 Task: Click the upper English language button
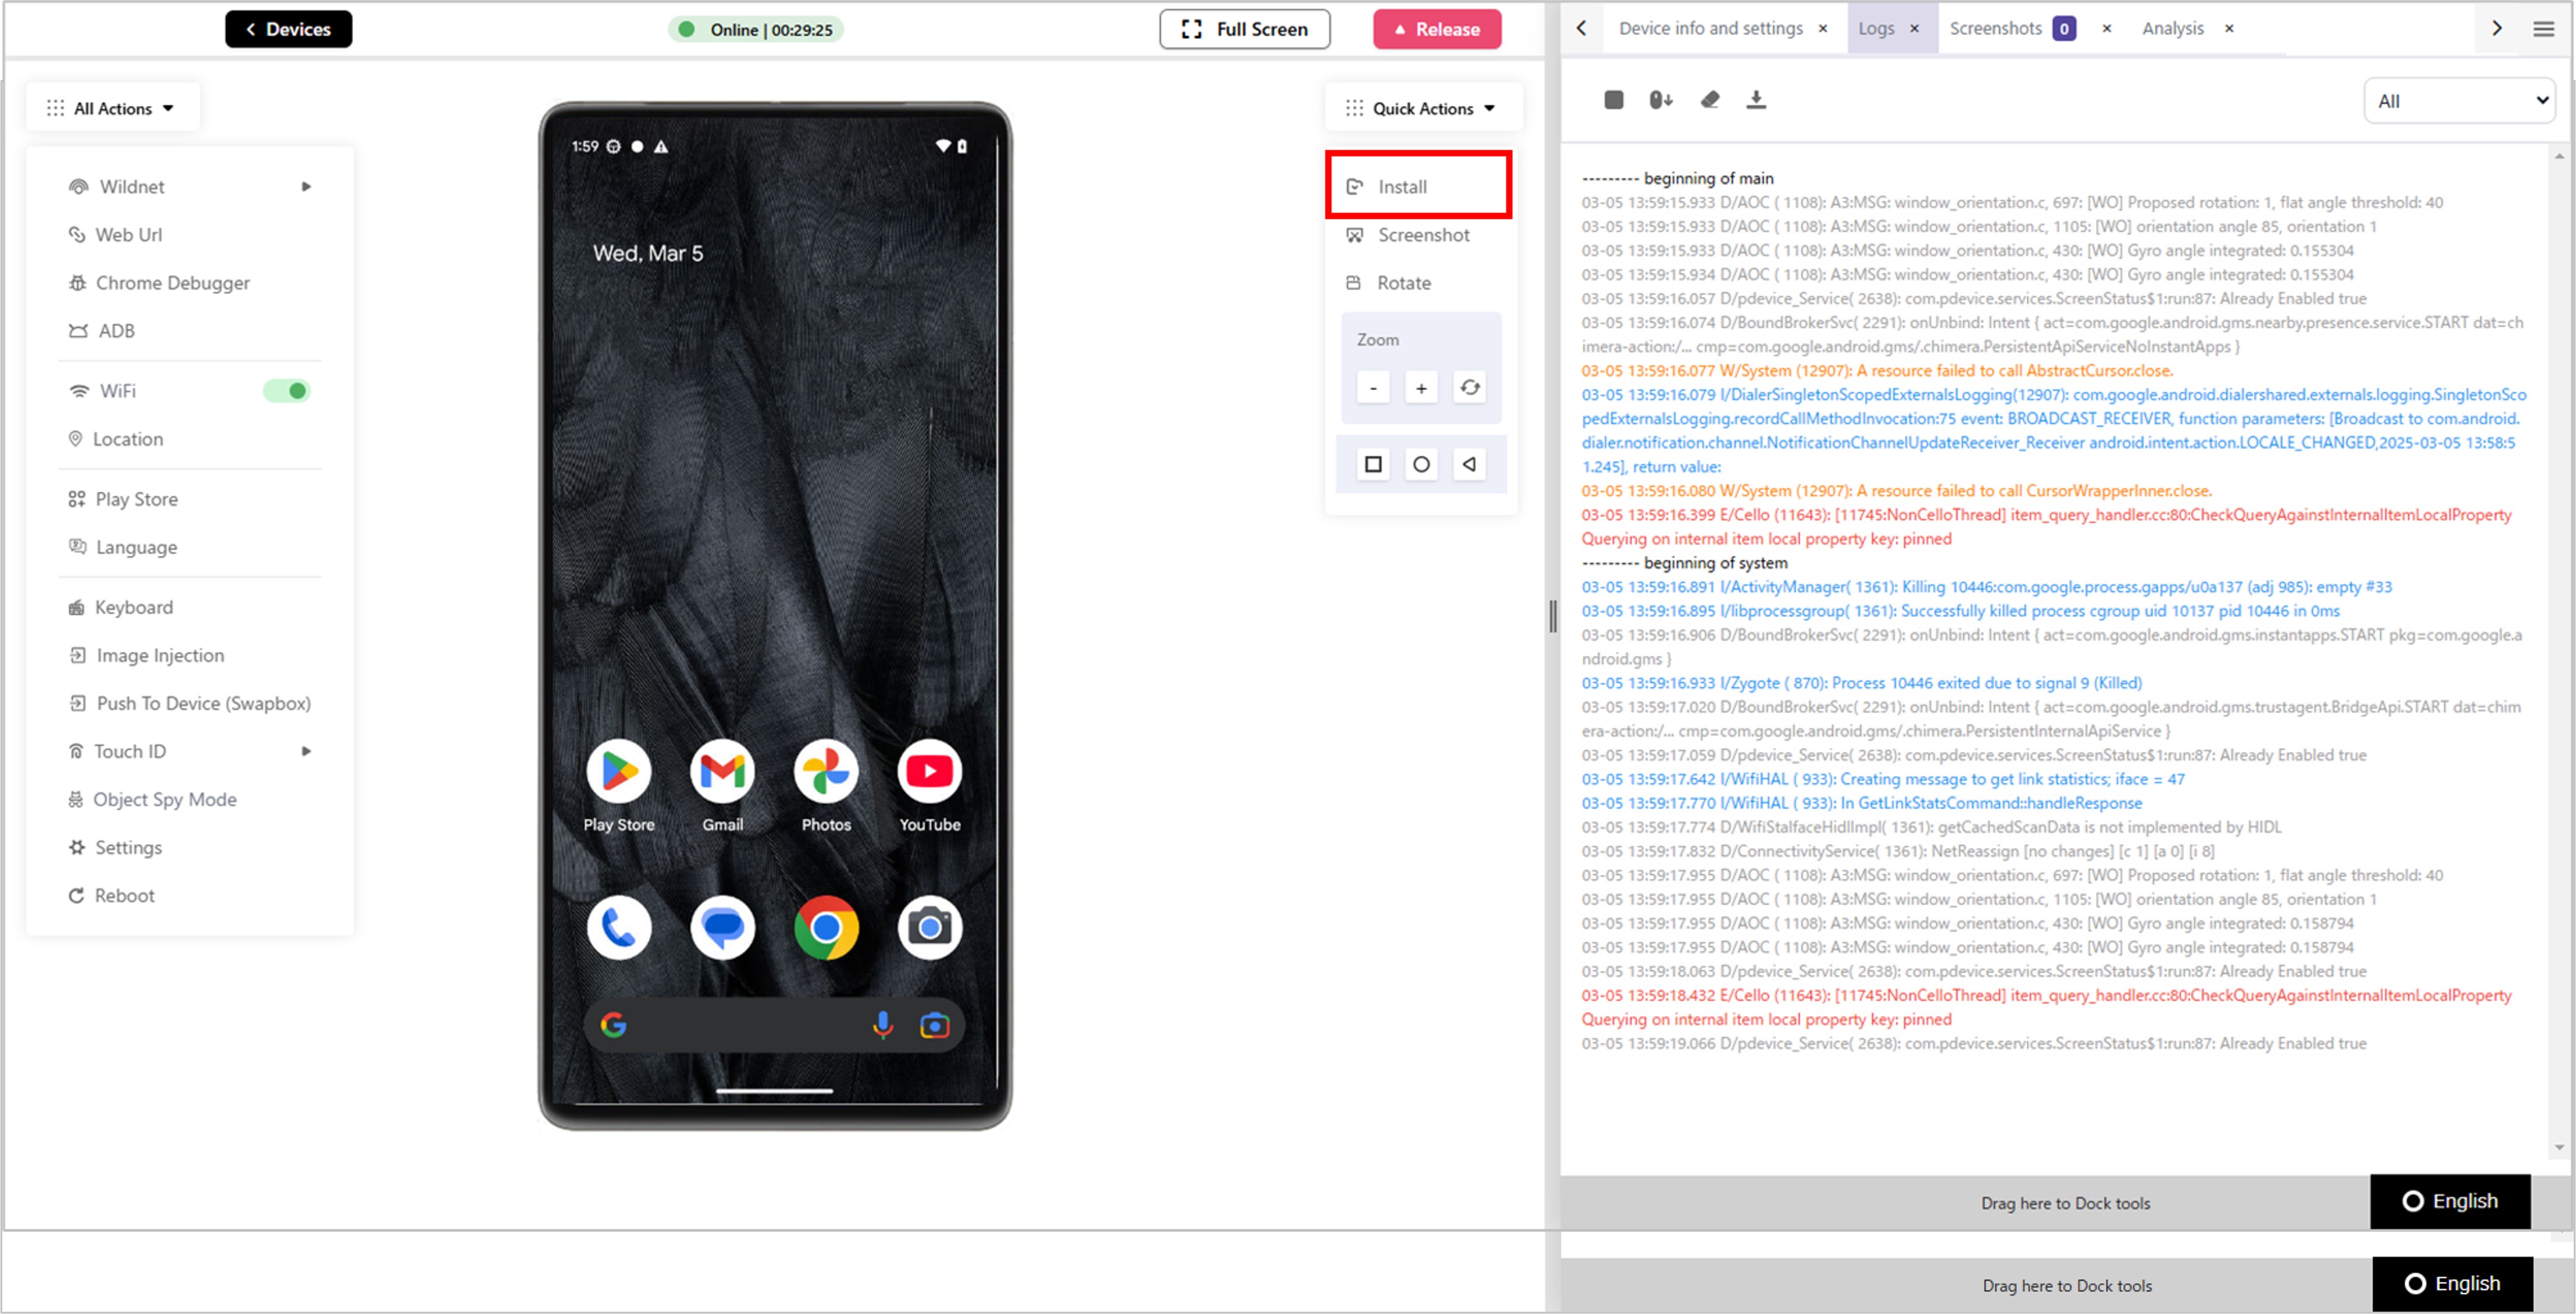(2450, 1201)
